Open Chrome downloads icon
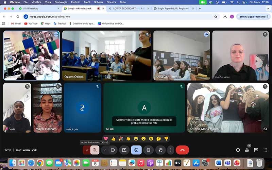Viewport: 272px width, 170px height. [225, 17]
